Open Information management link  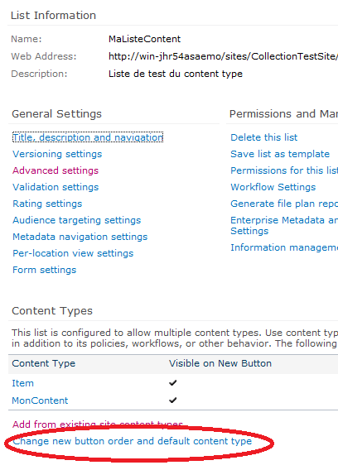(x=284, y=247)
